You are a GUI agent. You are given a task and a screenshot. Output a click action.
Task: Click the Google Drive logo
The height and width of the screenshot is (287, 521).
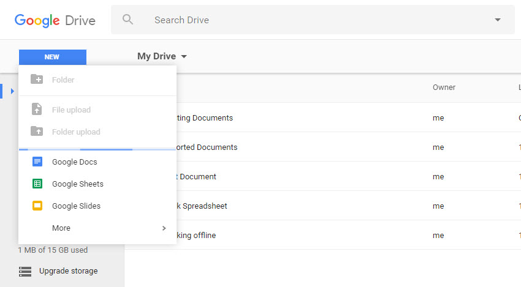click(55, 21)
